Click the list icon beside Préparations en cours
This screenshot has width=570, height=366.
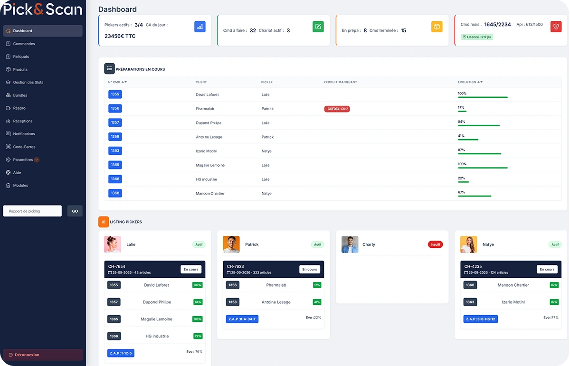tap(109, 69)
